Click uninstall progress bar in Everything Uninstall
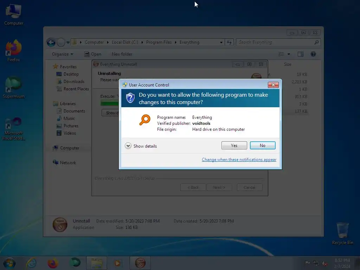This screenshot has width=360, height=270. [x=110, y=103]
